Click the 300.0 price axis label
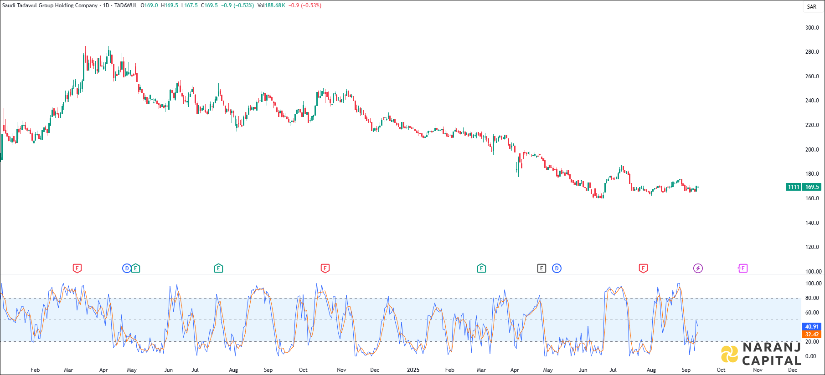825x375 pixels. pyautogui.click(x=812, y=28)
